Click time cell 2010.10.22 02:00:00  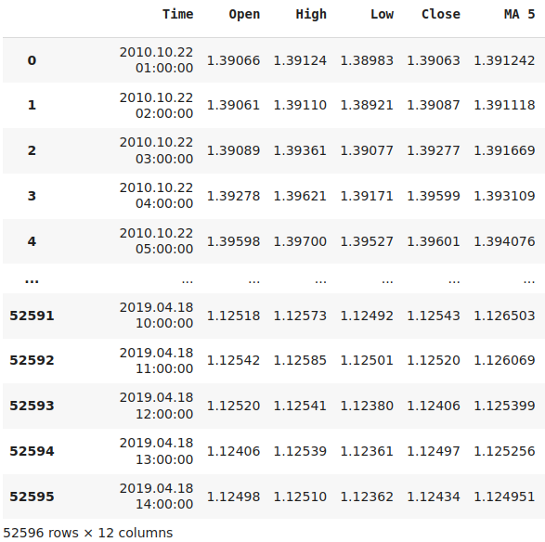coord(156,105)
